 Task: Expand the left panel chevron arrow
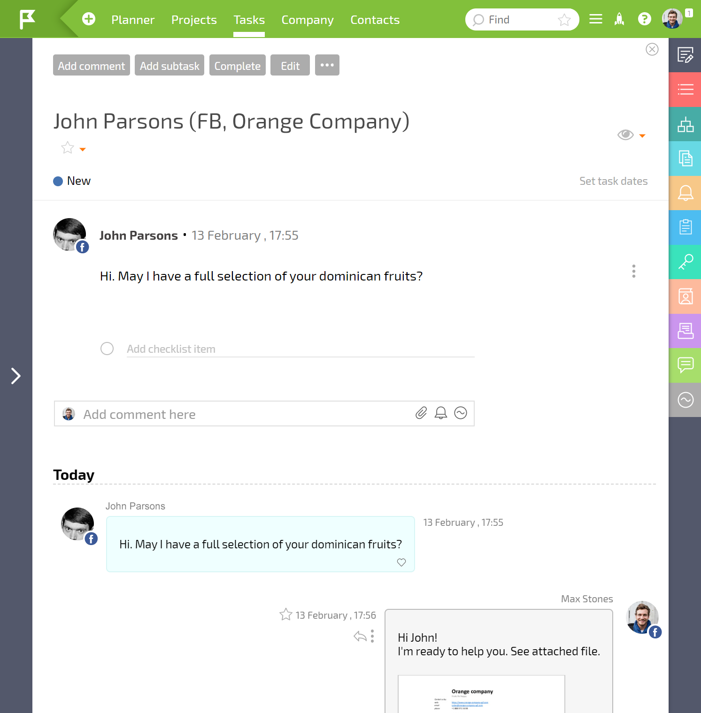point(16,376)
